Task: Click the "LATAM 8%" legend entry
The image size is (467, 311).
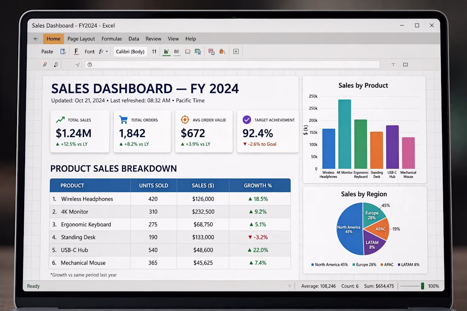Action: [x=408, y=265]
